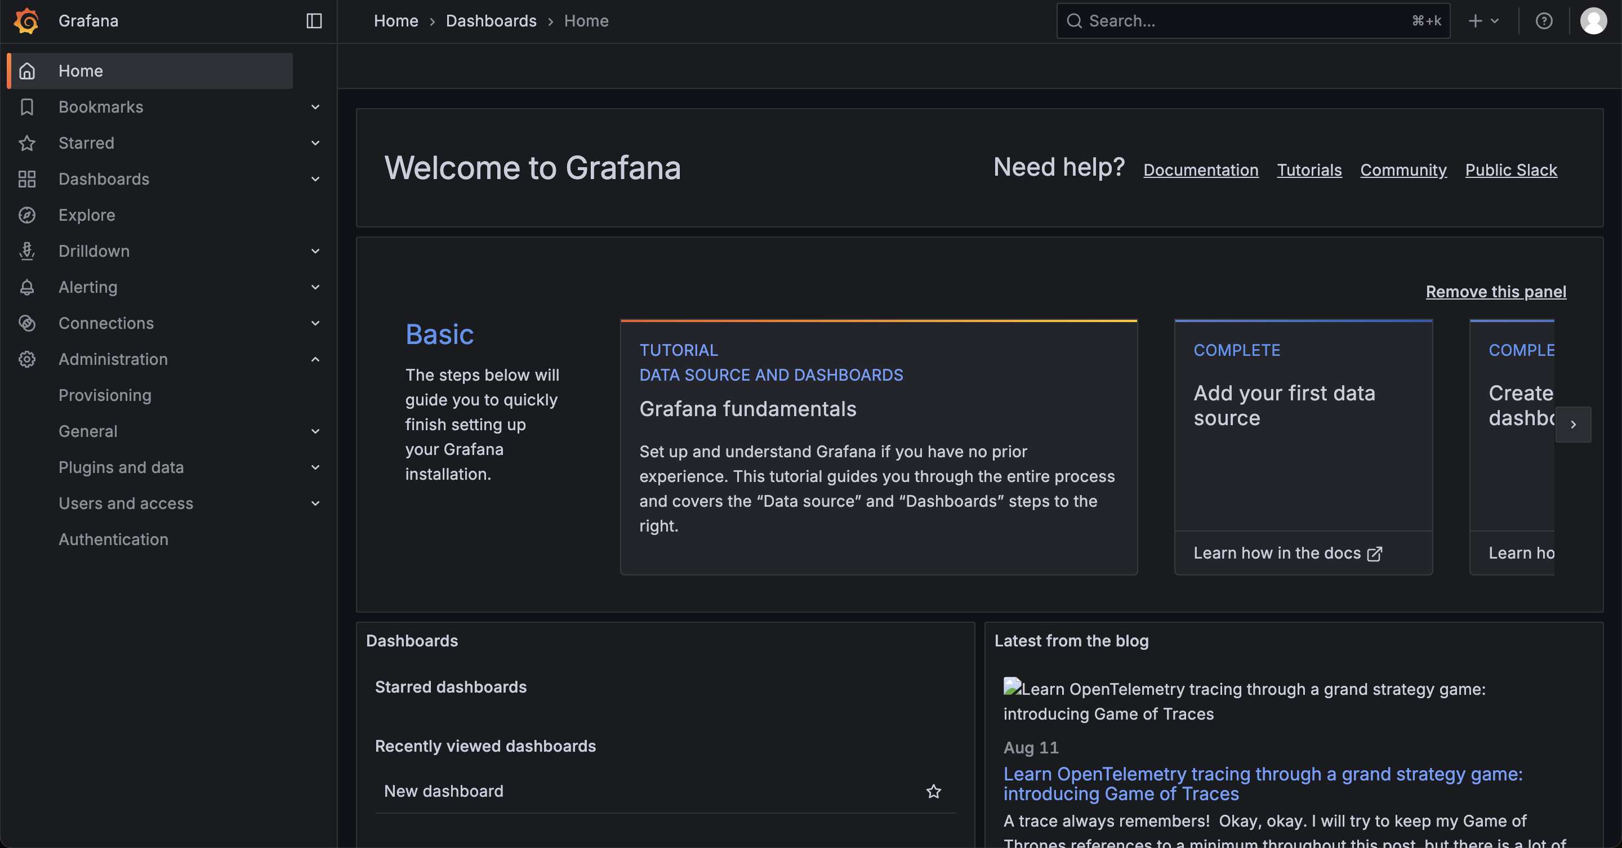Open the Community help link
Viewport: 1622px width, 848px height.
tap(1403, 170)
